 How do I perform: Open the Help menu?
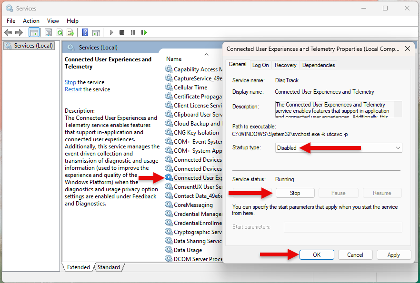click(72, 21)
